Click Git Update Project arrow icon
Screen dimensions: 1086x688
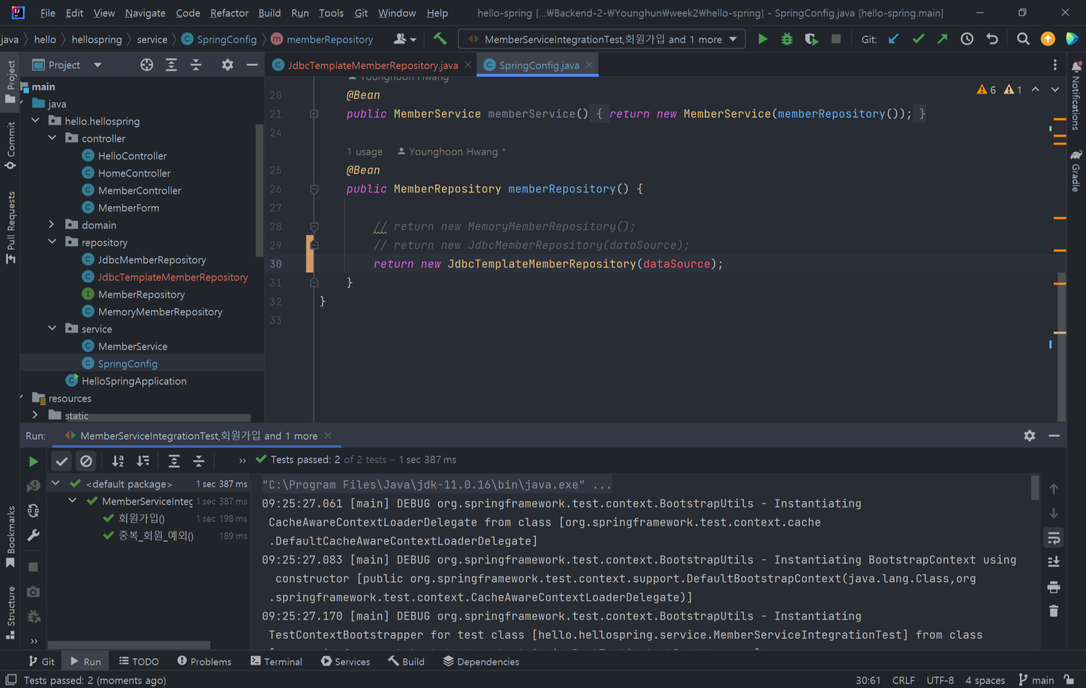coord(893,39)
